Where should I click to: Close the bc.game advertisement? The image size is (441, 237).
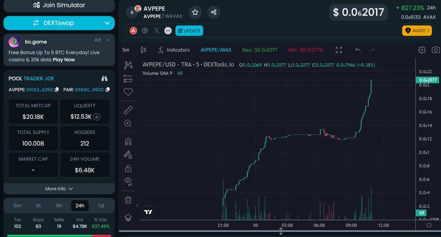click(108, 40)
